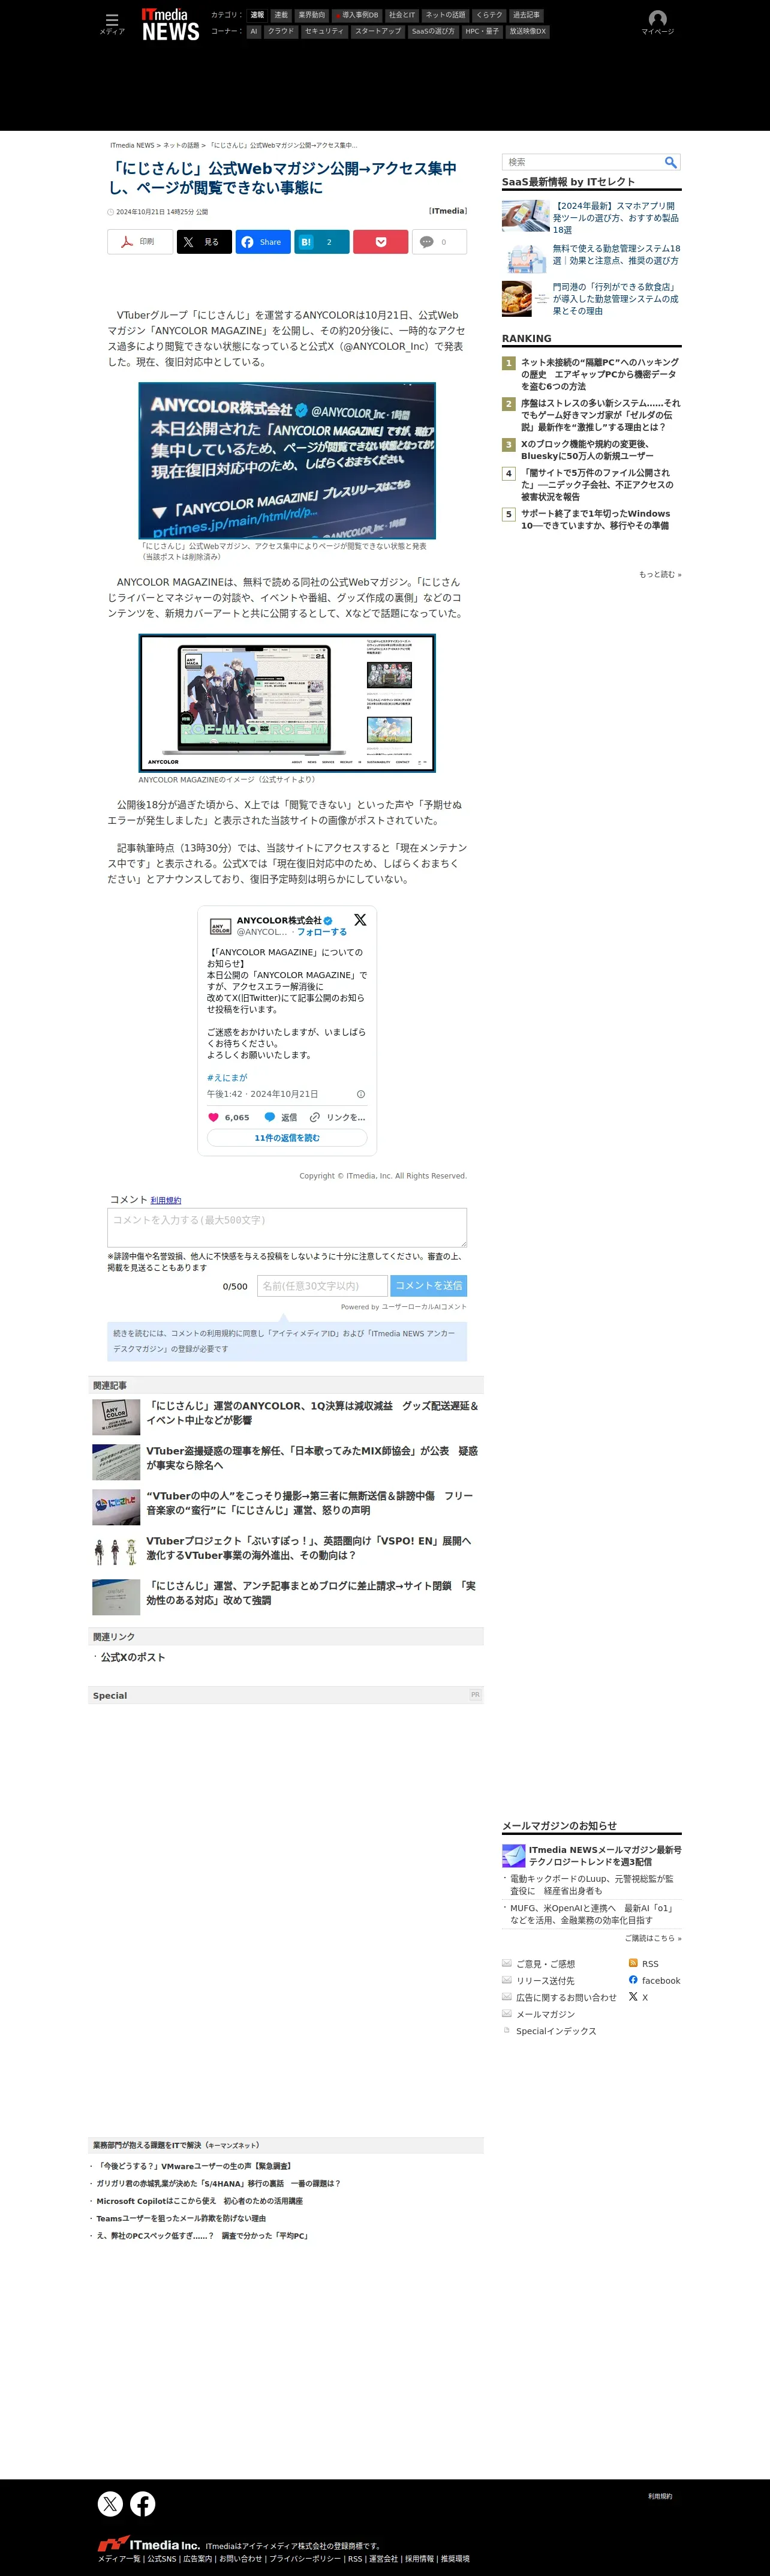
Task: Click the footer プライバシーポリシー link
Action: [305, 2559]
